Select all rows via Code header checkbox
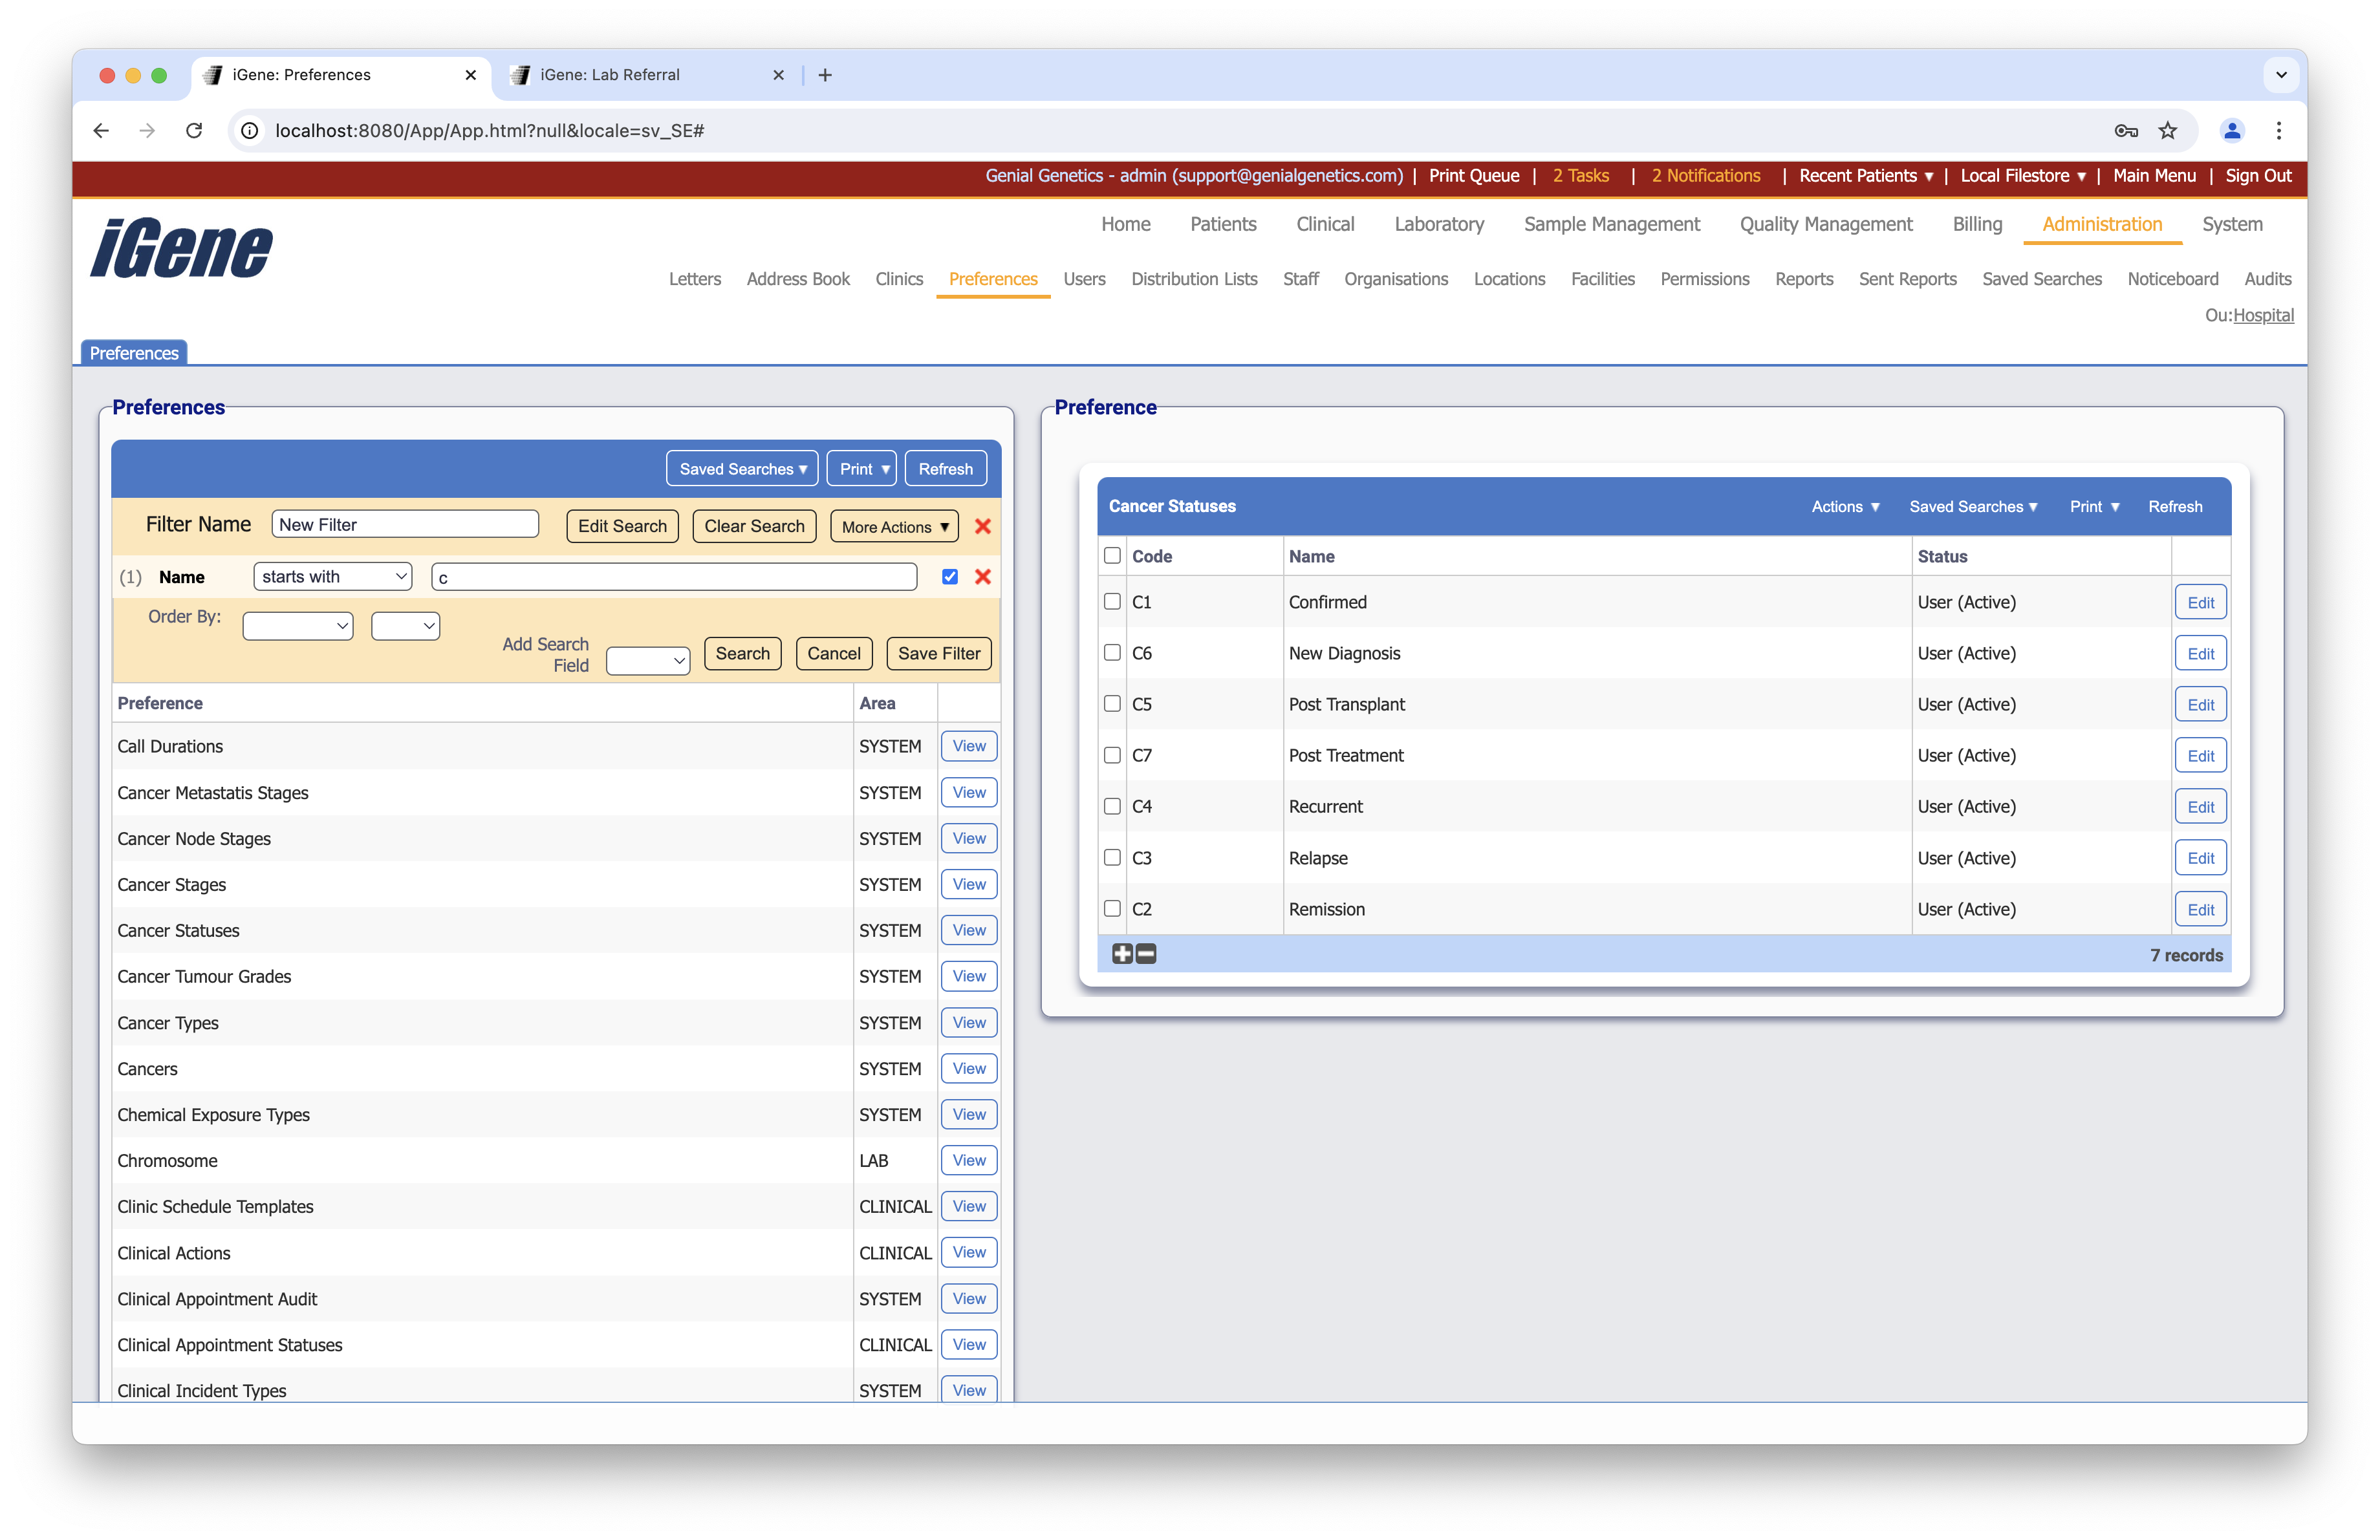Screen dimensions: 2380x1540 click(1112, 555)
